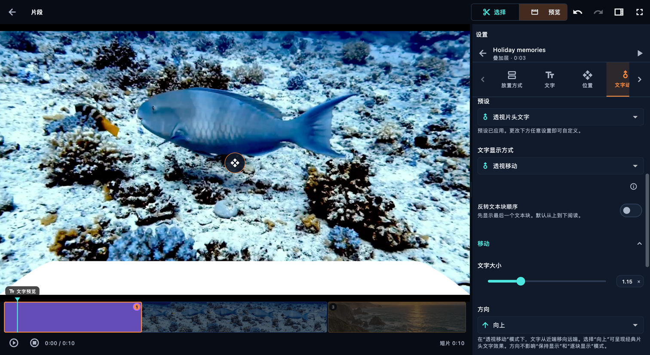This screenshot has height=355, width=650.
Task: Open the 预设 dropdown showing 透视片头文字
Action: pos(560,117)
